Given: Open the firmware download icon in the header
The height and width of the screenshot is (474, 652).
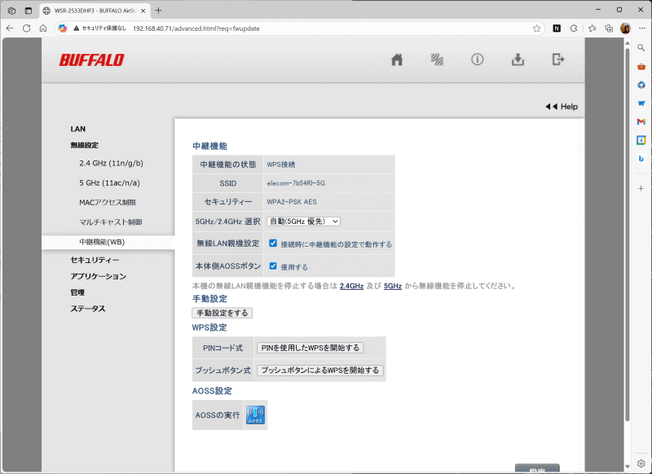Looking at the screenshot, I should pyautogui.click(x=518, y=59).
